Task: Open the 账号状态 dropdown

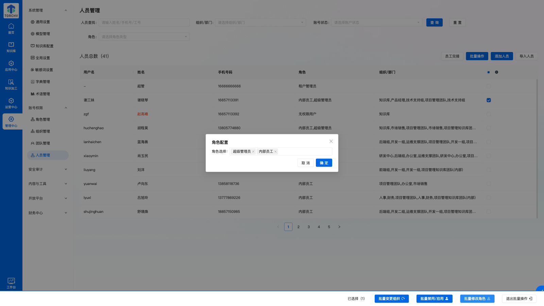Action: [376, 22]
